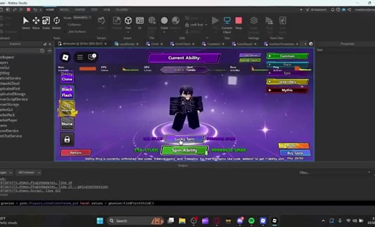Select StarterGui in the Explorer tree

click(7, 110)
